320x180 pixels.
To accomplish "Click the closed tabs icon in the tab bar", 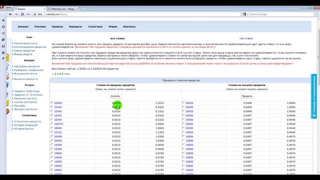I will [295, 8].
